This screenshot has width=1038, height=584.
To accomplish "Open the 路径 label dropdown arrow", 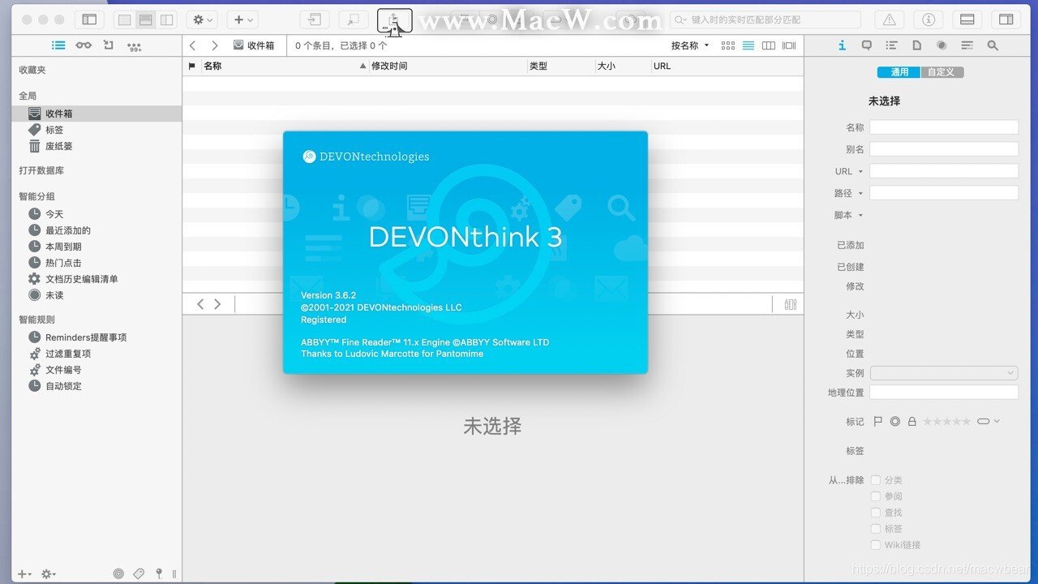I will pos(860,193).
